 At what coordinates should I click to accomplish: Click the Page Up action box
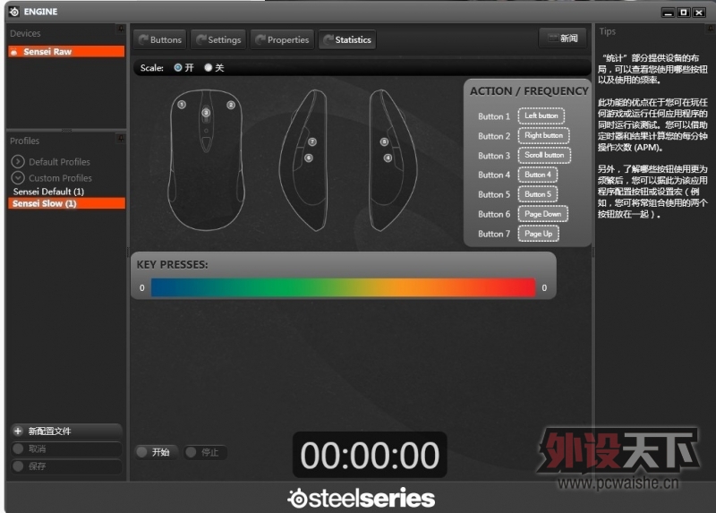coord(539,234)
